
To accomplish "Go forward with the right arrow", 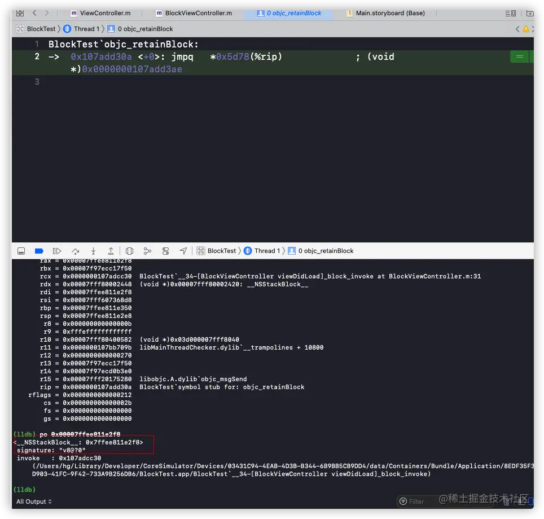I will 47,13.
